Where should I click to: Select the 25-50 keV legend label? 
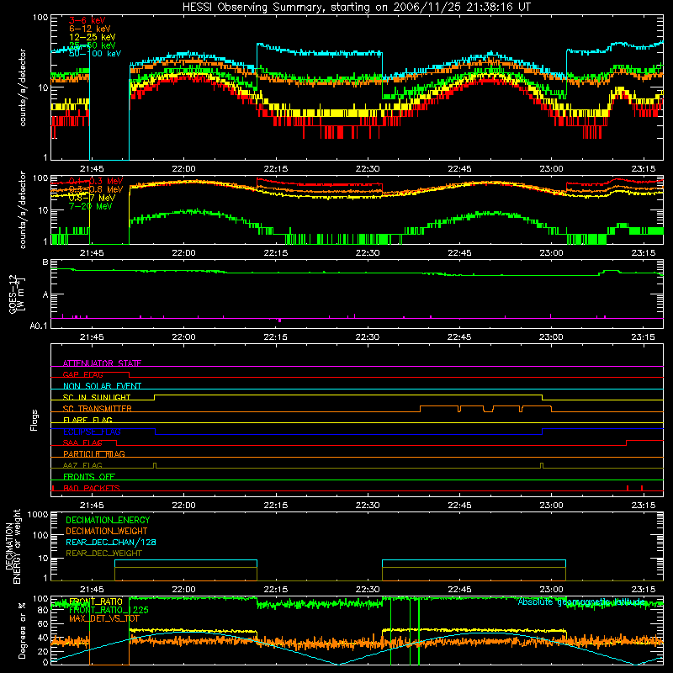coord(92,45)
